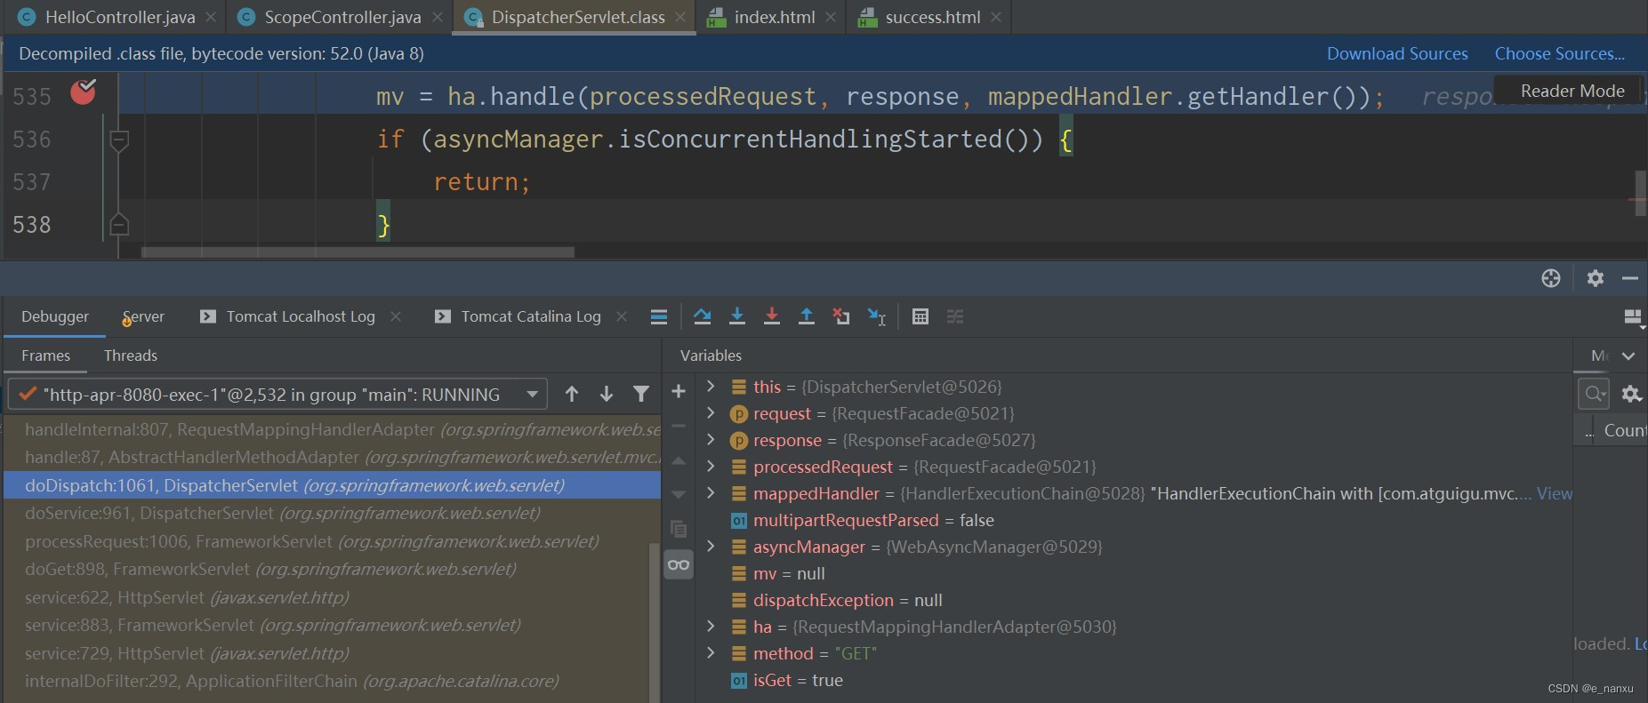Expand the processedRequest variable node

pyautogui.click(x=710, y=467)
